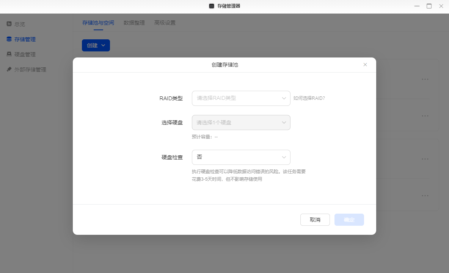Click the 取消 button
This screenshot has height=273, width=449.
315,220
